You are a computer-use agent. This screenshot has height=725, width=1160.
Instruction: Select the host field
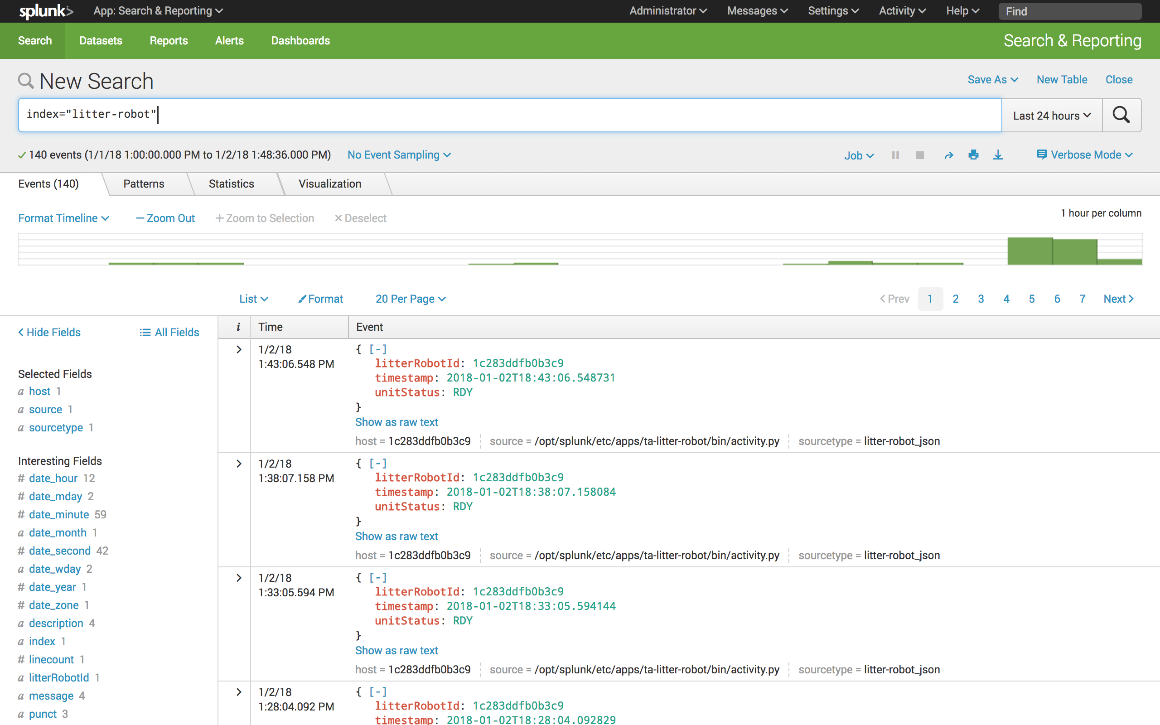click(x=39, y=391)
